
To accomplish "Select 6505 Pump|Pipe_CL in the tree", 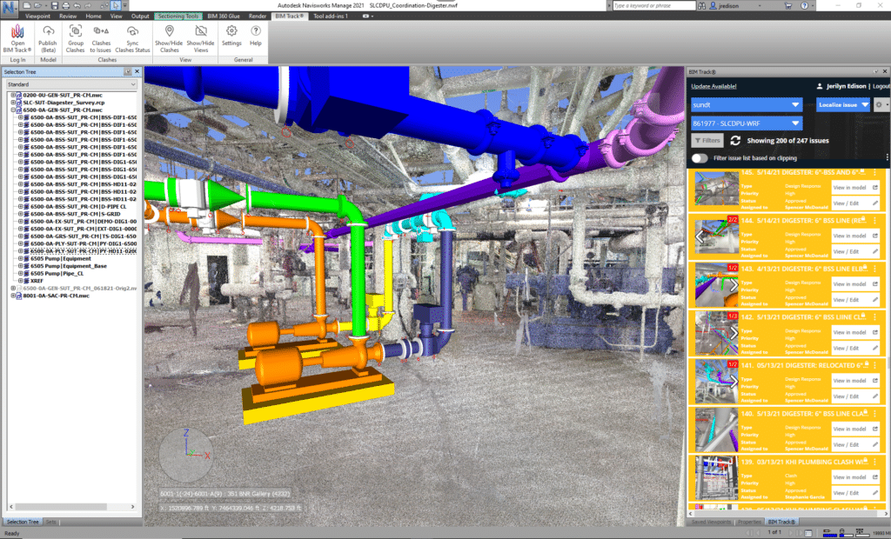I will 57,274.
